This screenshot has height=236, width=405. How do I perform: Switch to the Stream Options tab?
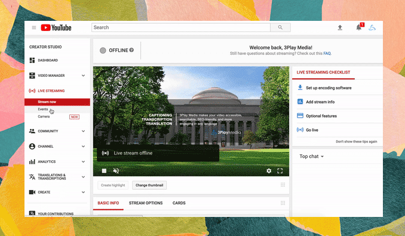click(x=146, y=203)
